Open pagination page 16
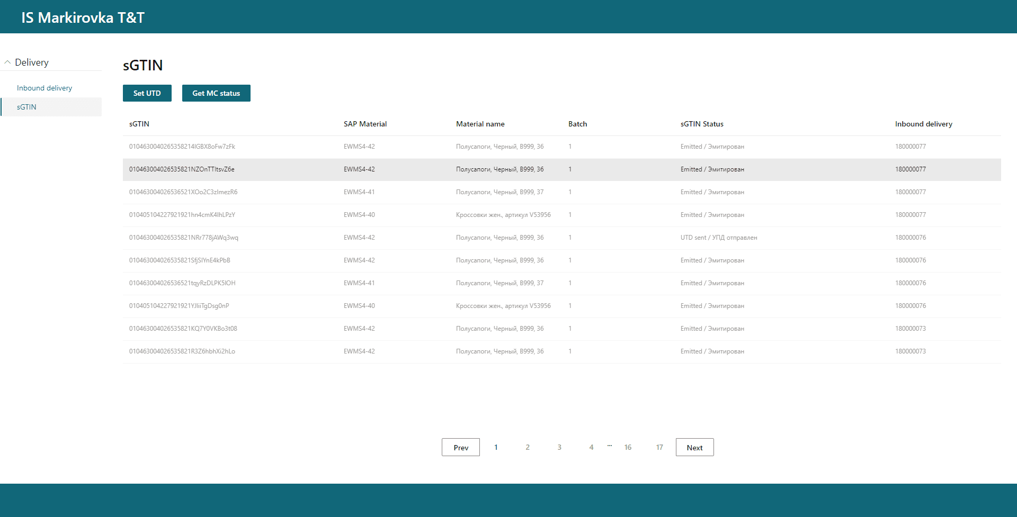 (628, 447)
